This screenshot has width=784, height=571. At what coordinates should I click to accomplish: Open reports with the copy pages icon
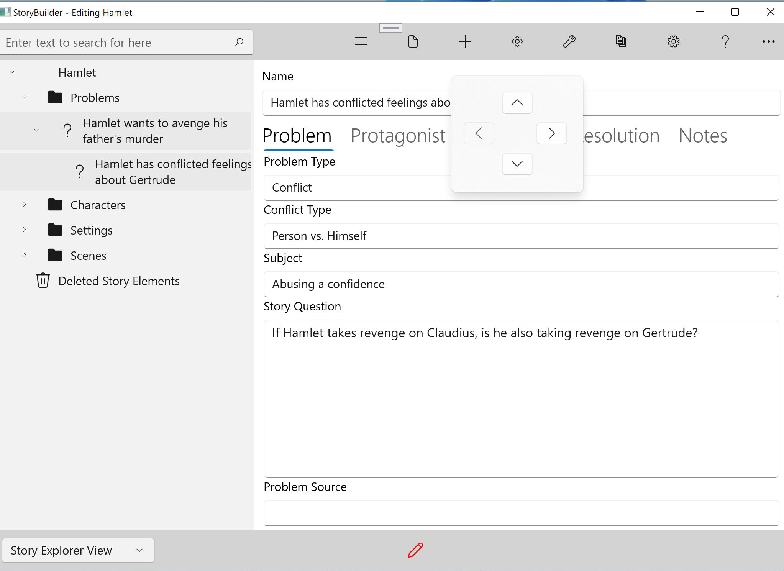coord(621,41)
